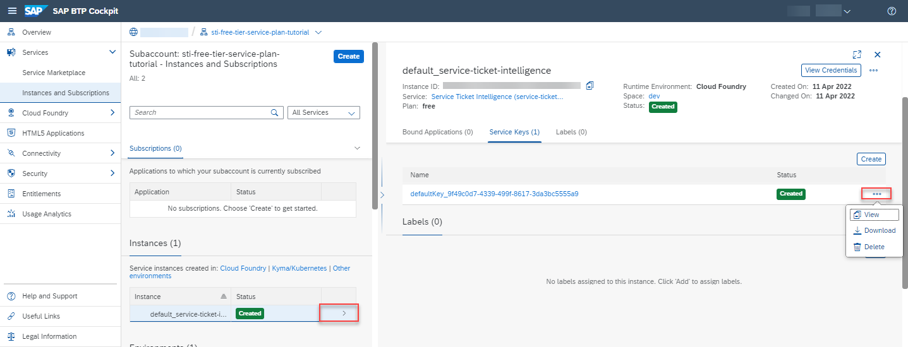Click the sort icon in Instance column
Viewport: 908px width, 347px height.
pos(223,297)
